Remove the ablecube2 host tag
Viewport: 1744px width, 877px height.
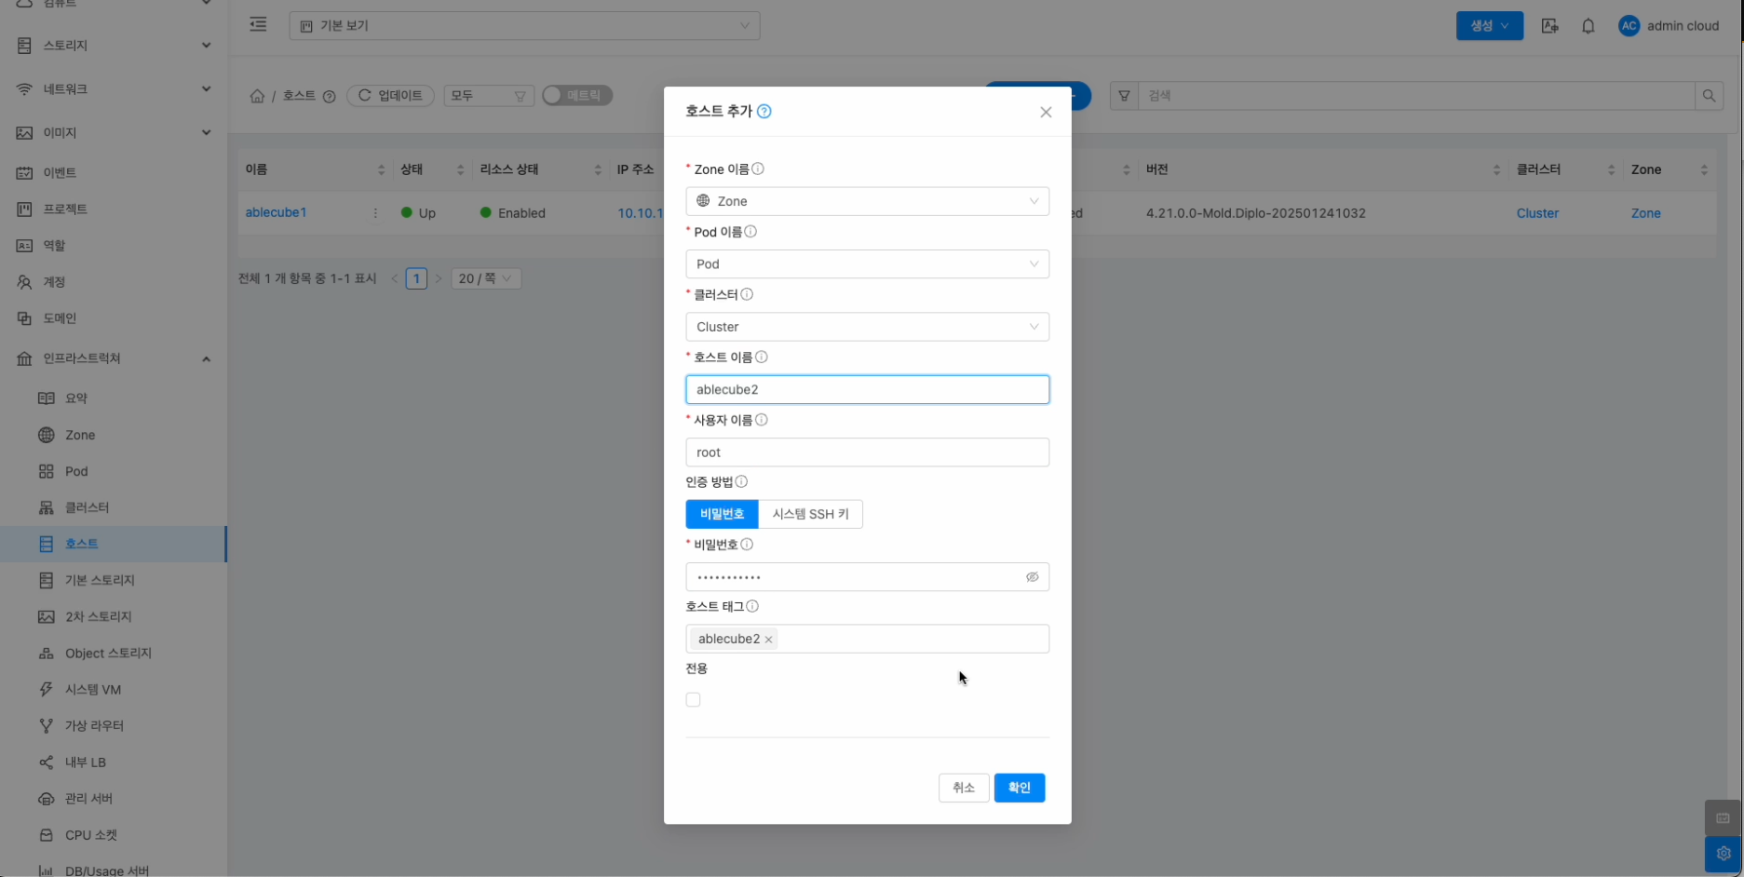[x=768, y=640]
